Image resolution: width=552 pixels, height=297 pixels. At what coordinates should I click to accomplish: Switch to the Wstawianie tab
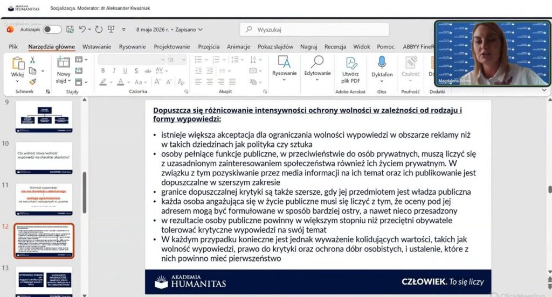pos(96,47)
